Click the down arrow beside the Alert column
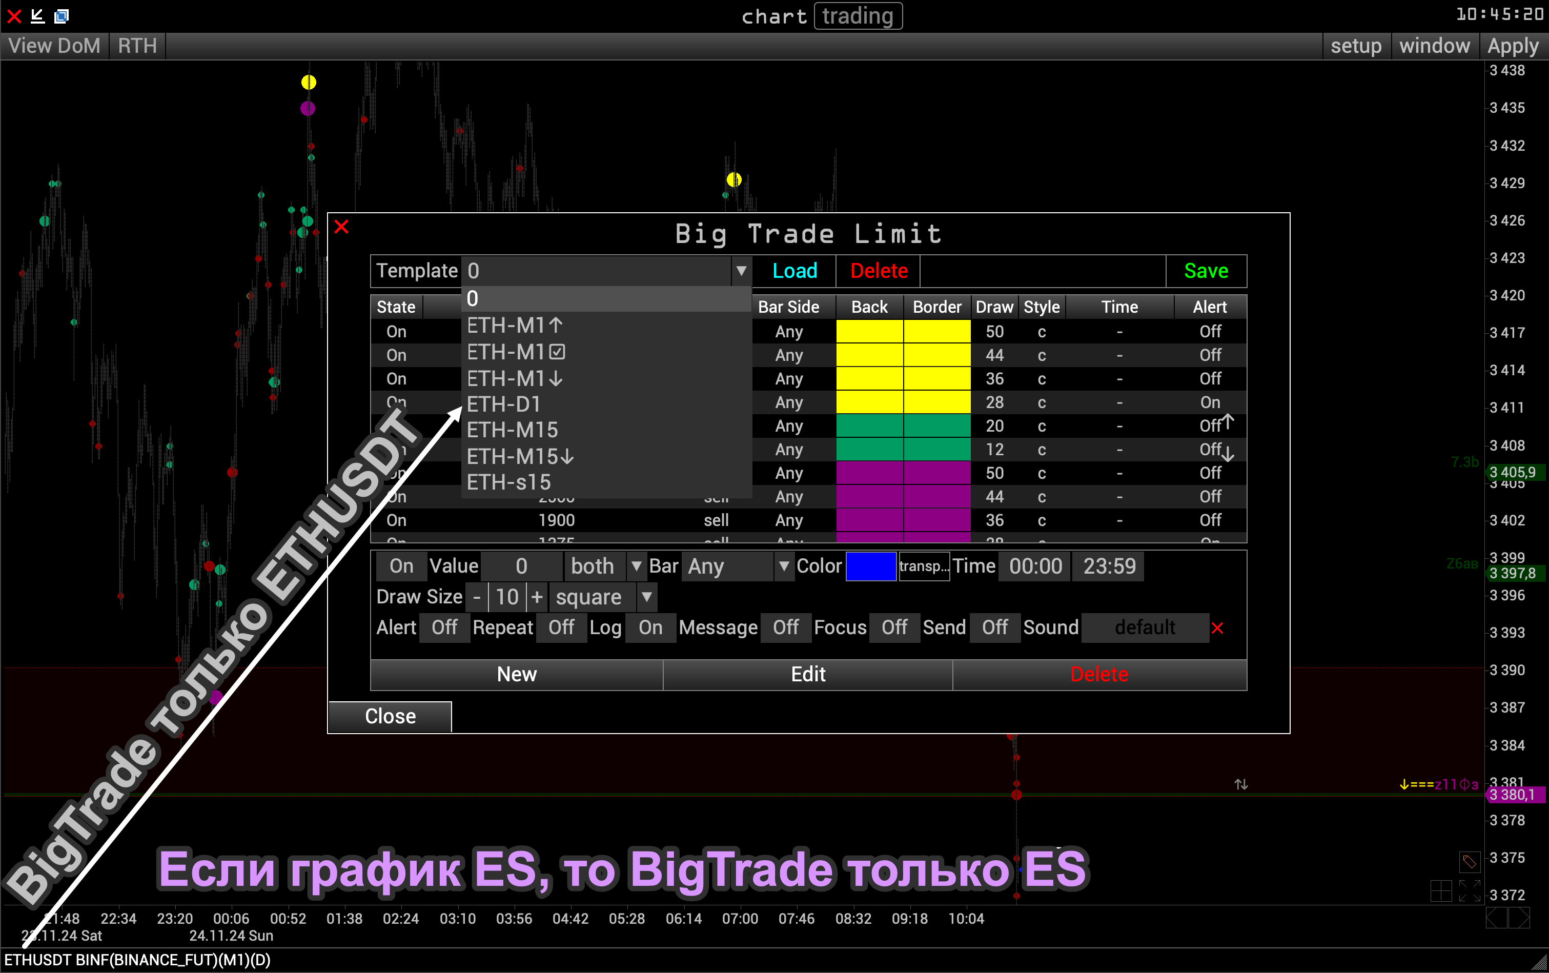Screen dimensions: 1549x973 (1228, 453)
